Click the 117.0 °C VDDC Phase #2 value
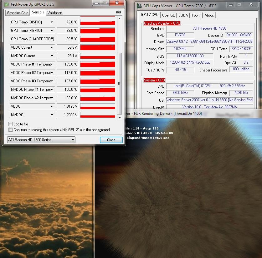The height and width of the screenshot is (258, 262). tap(68, 73)
